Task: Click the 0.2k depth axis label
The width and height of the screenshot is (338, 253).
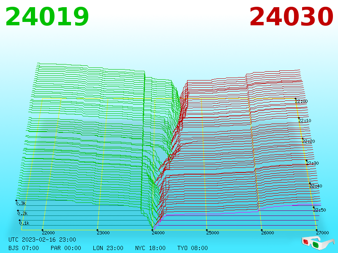Action: pyautogui.click(x=23, y=213)
